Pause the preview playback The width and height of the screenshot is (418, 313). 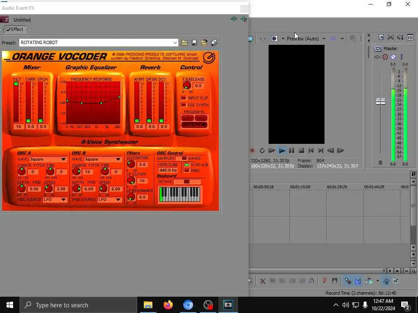(291, 150)
